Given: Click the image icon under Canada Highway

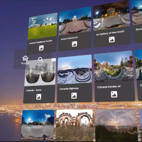Looking at the screenshot, I should pos(74,96).
